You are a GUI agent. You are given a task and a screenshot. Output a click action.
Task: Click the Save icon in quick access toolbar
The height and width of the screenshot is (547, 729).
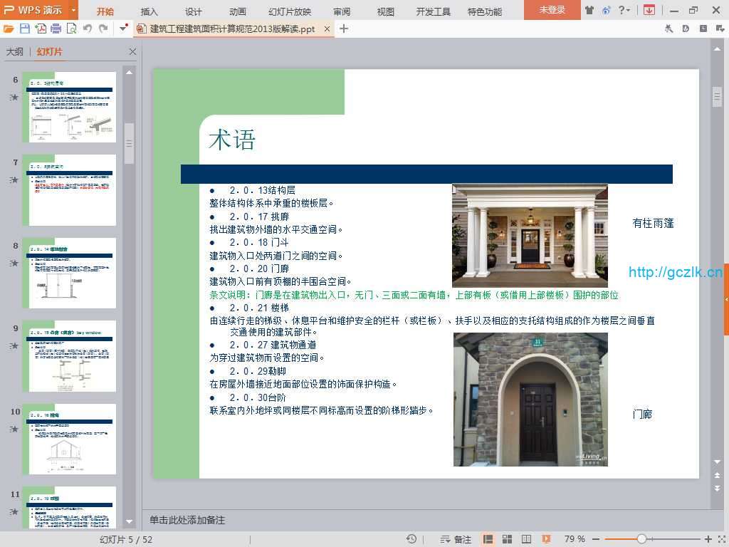tap(25, 28)
